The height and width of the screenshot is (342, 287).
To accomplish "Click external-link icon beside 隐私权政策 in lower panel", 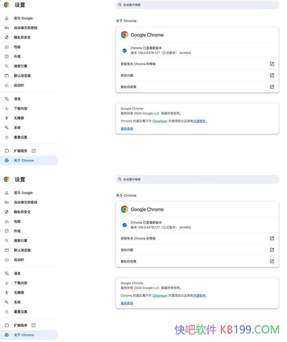I will point(272,261).
